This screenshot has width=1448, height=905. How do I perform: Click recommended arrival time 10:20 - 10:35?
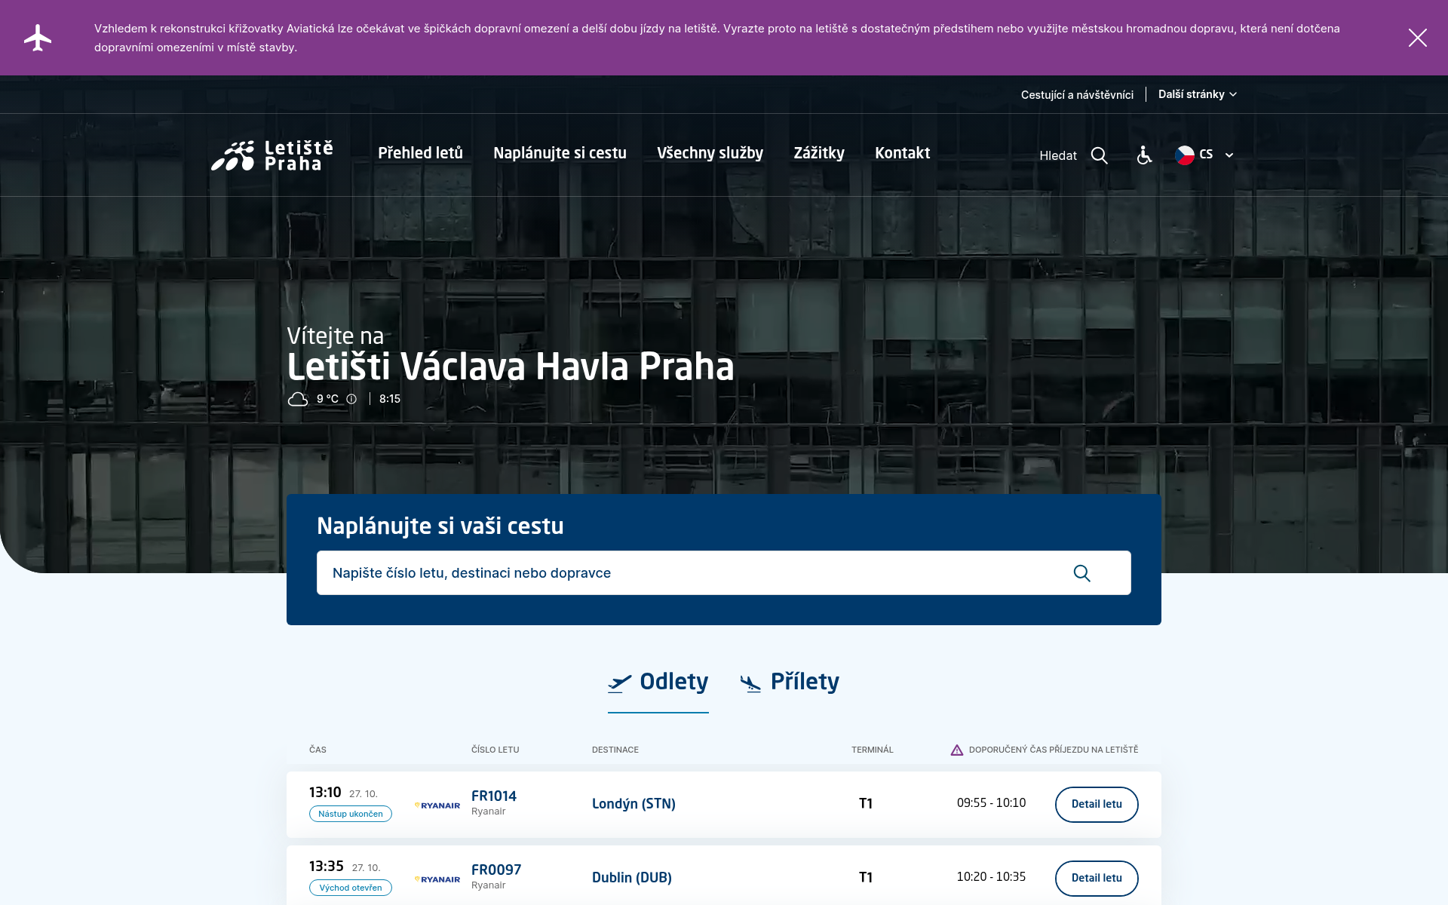(991, 877)
